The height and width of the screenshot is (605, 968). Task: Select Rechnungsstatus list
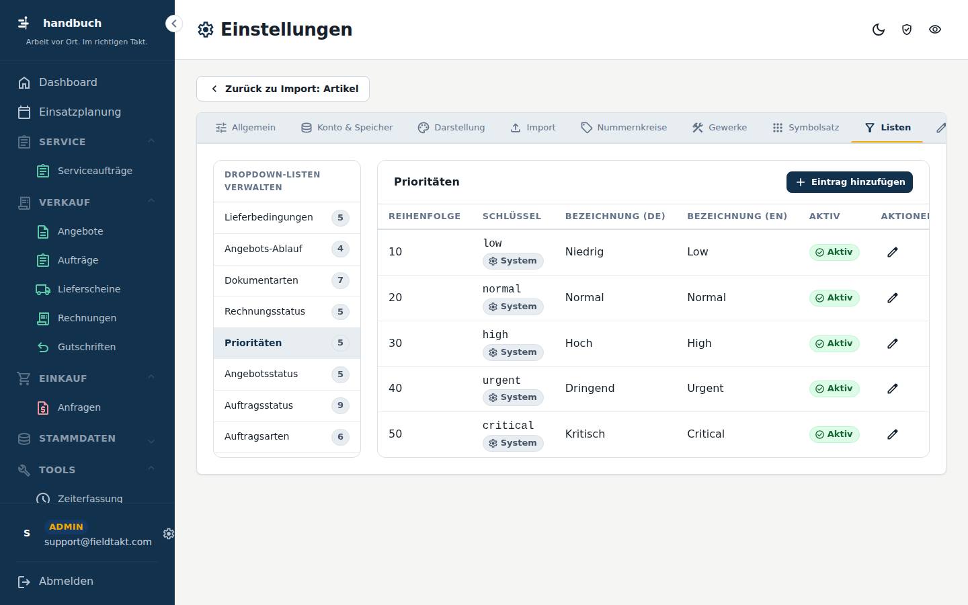coord(287,312)
